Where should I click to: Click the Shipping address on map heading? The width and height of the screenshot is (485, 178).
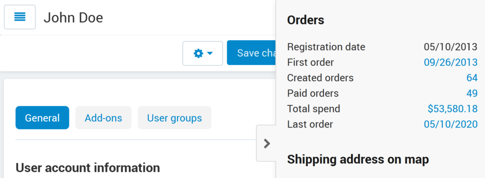coord(358,160)
